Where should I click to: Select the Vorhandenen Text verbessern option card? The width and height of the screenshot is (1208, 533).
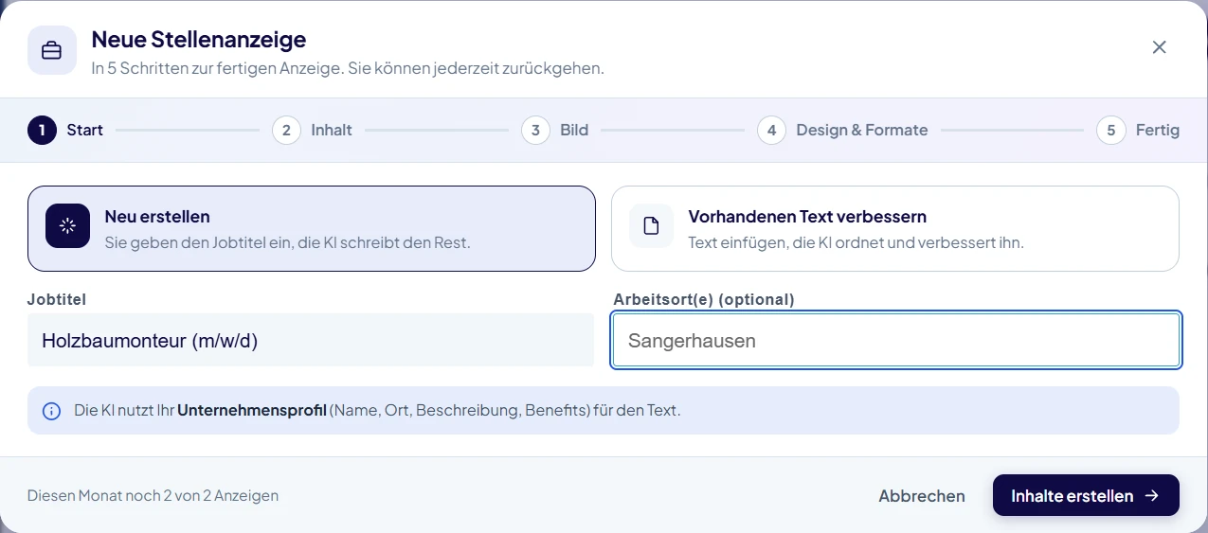click(x=895, y=228)
